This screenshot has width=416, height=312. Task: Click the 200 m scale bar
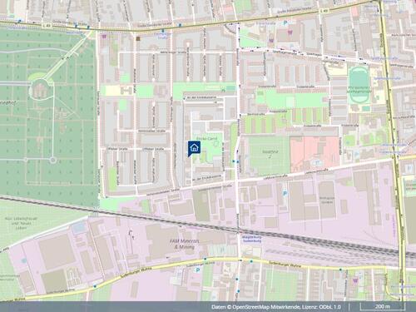[383, 307]
